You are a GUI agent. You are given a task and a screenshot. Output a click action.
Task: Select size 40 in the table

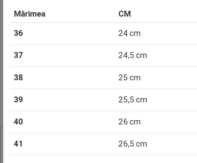(18, 122)
